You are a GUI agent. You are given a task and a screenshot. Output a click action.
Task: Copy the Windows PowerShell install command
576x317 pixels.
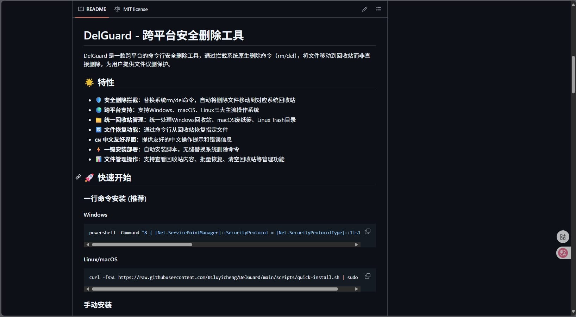pyautogui.click(x=368, y=232)
